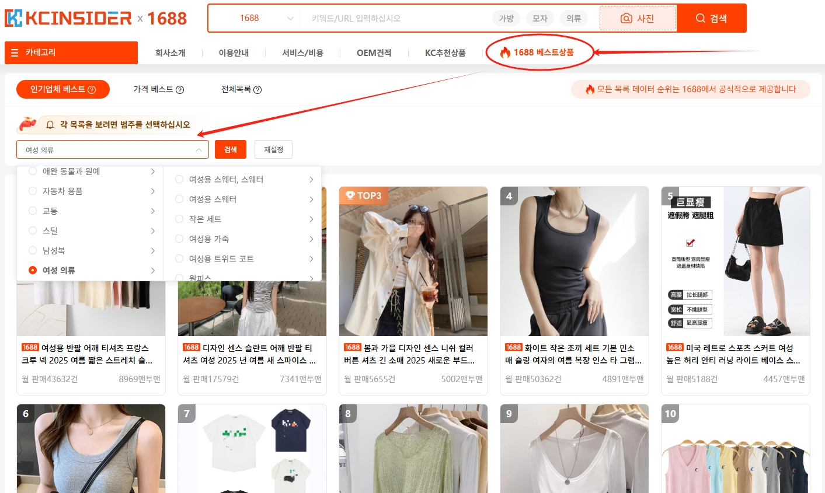This screenshot has width=825, height=493.
Task: Open the TOP3 beige shirt product image
Action: [413, 261]
